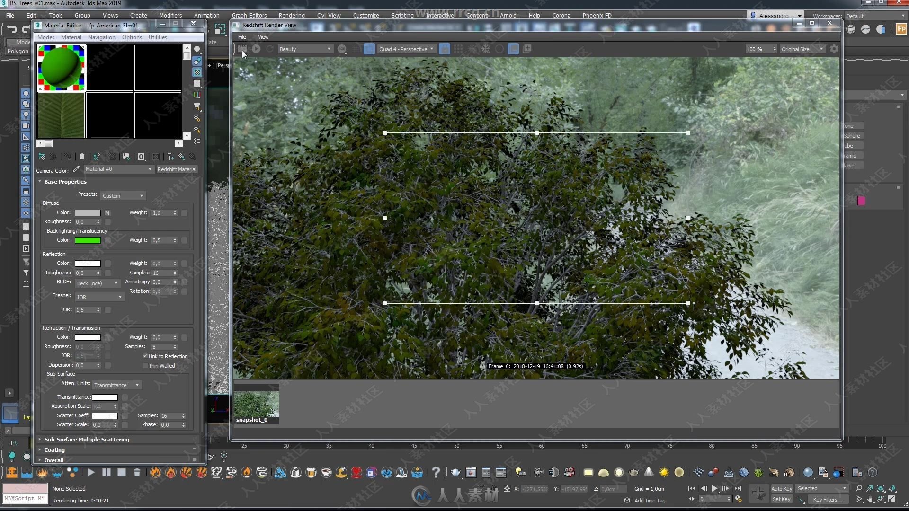Screen dimensions: 909x511
Task: Click Undo arrow in main toolbar
Action: tap(12, 29)
